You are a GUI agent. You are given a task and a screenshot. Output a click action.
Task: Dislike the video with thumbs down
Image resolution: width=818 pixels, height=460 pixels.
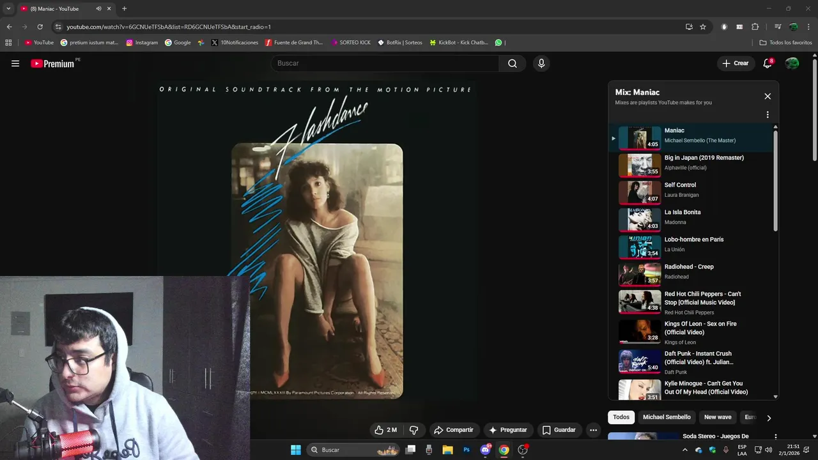tap(413, 430)
